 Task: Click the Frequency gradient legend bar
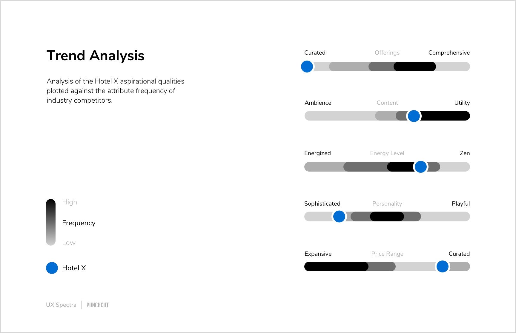coord(51,222)
